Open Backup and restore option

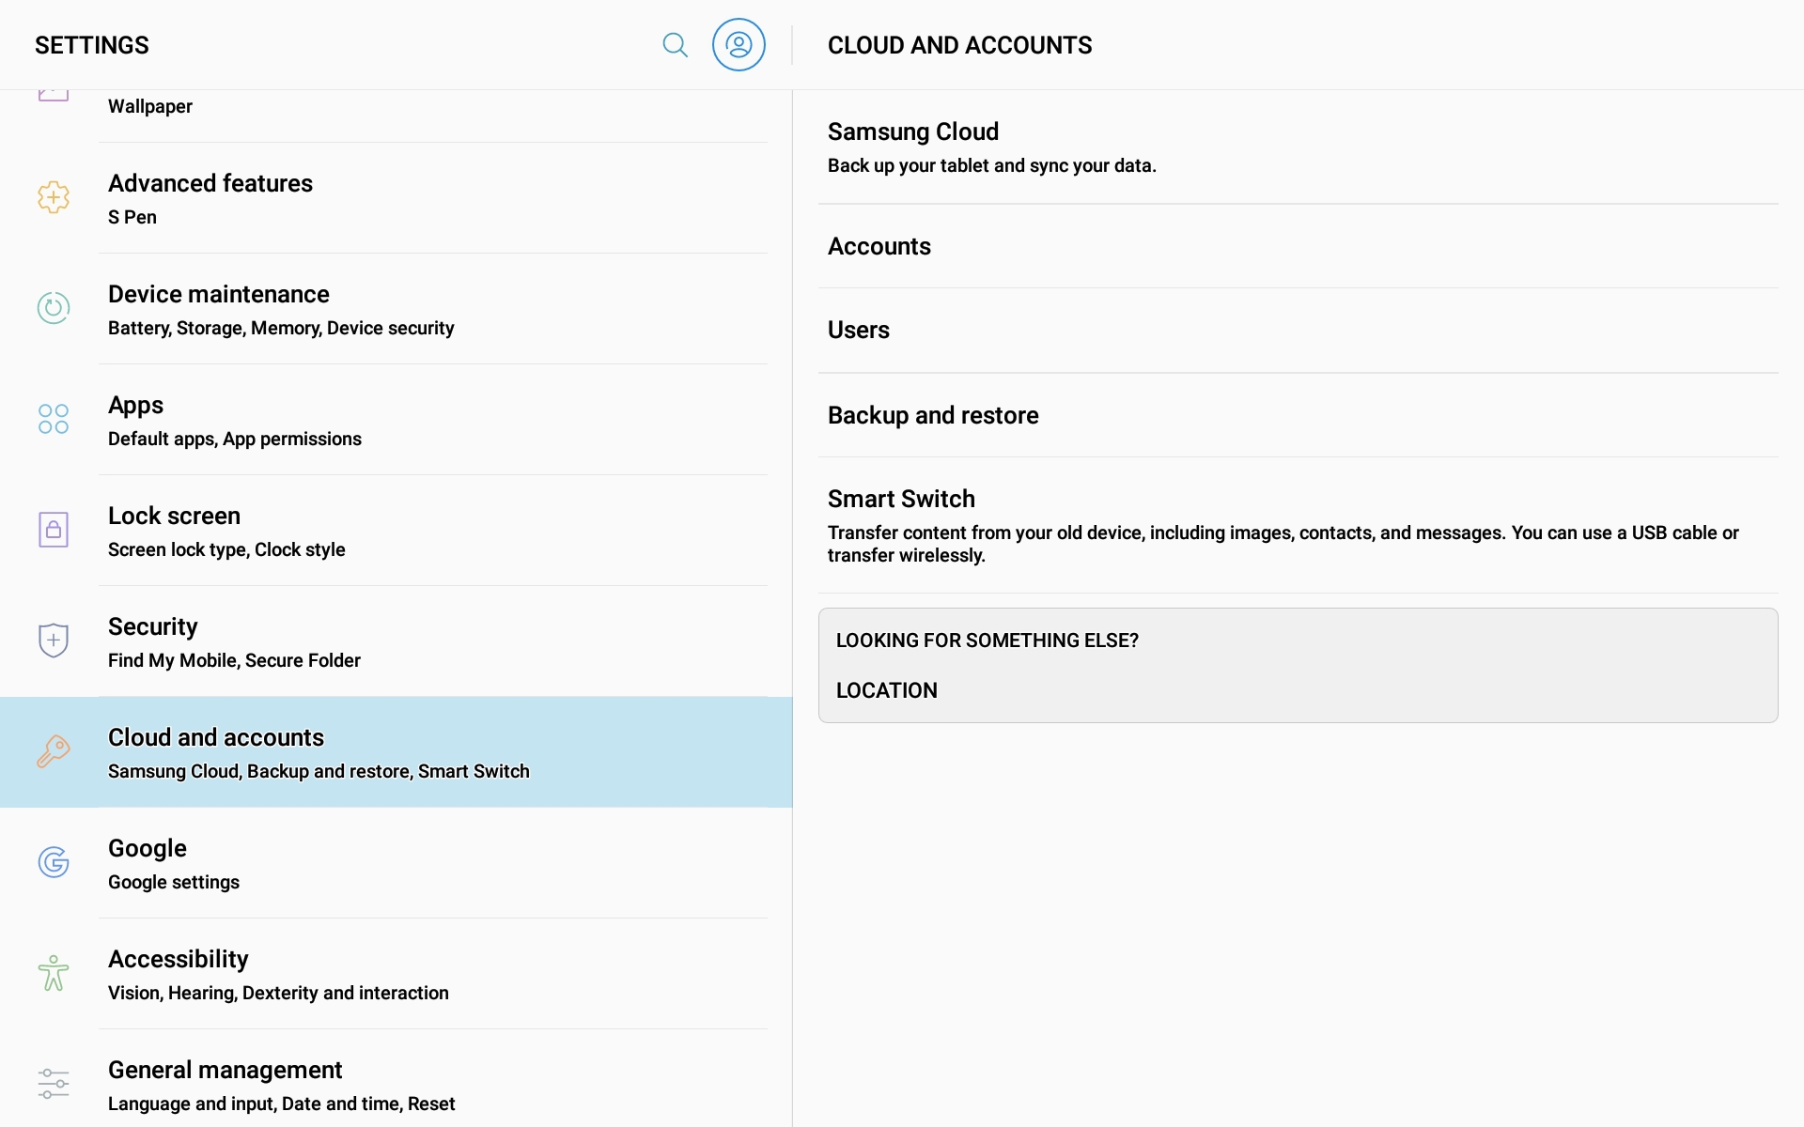click(x=1298, y=415)
